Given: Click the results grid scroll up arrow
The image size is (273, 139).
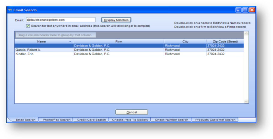Looking at the screenshot, I should [x=246, y=33].
